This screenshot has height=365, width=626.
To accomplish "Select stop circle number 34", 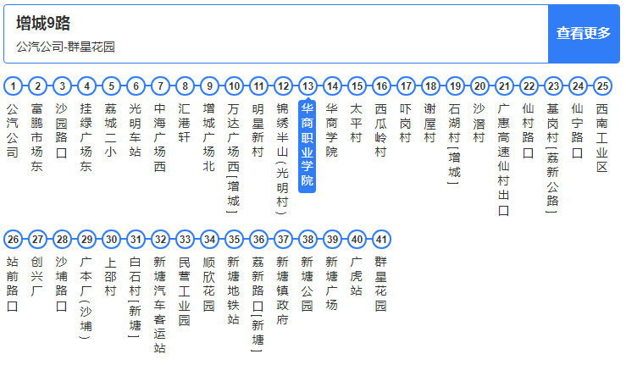I will (209, 239).
